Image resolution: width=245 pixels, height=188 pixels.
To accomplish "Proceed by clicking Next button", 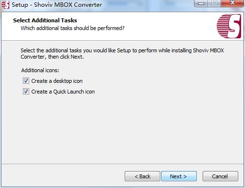I will tap(179, 176).
